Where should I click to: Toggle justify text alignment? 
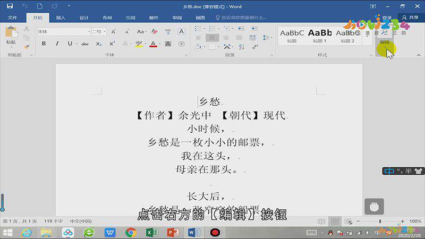pyautogui.click(x=239, y=38)
